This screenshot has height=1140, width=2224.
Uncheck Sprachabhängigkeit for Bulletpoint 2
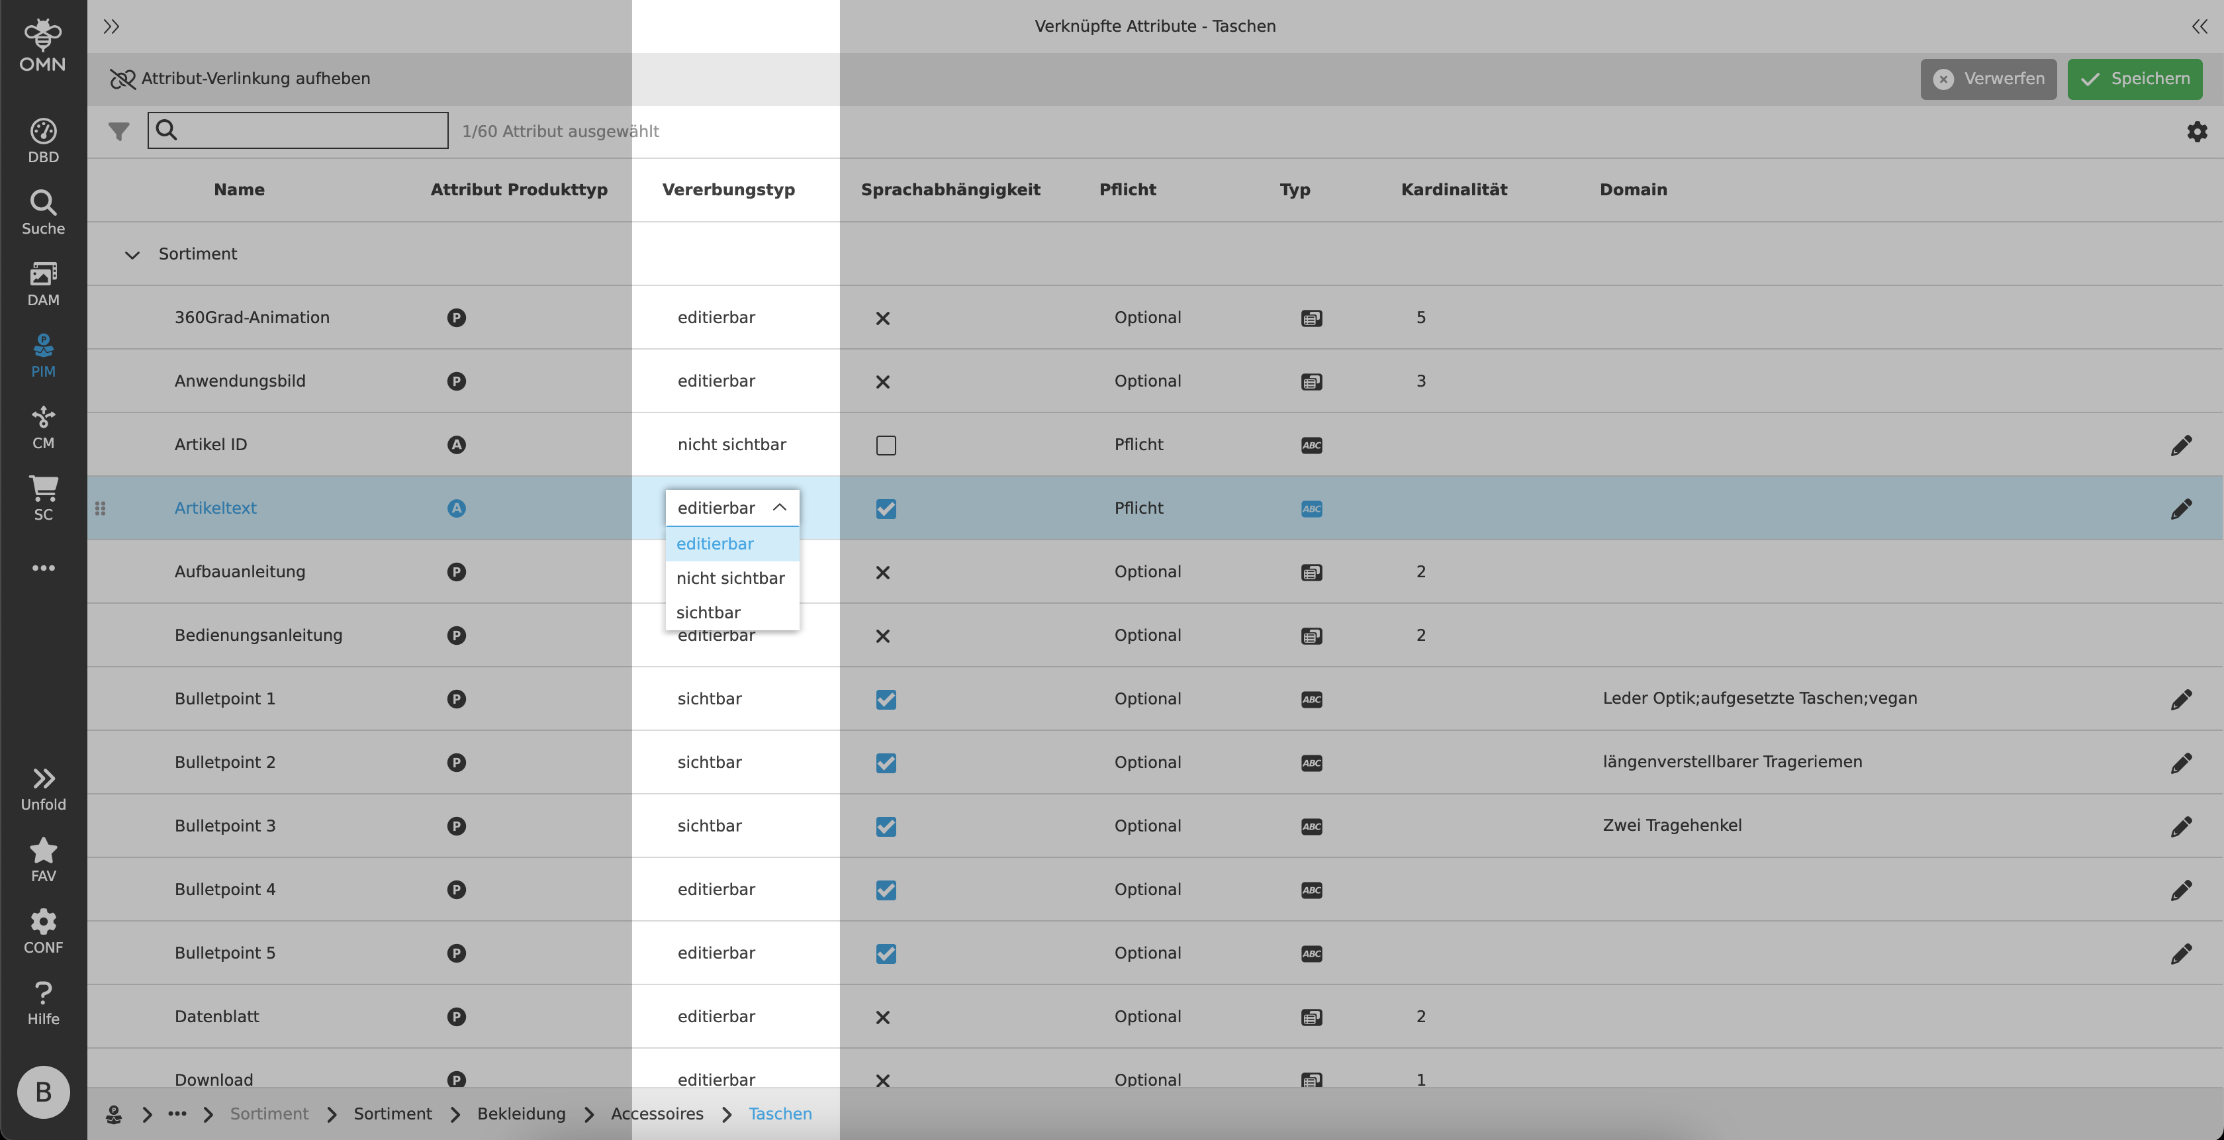pos(886,763)
